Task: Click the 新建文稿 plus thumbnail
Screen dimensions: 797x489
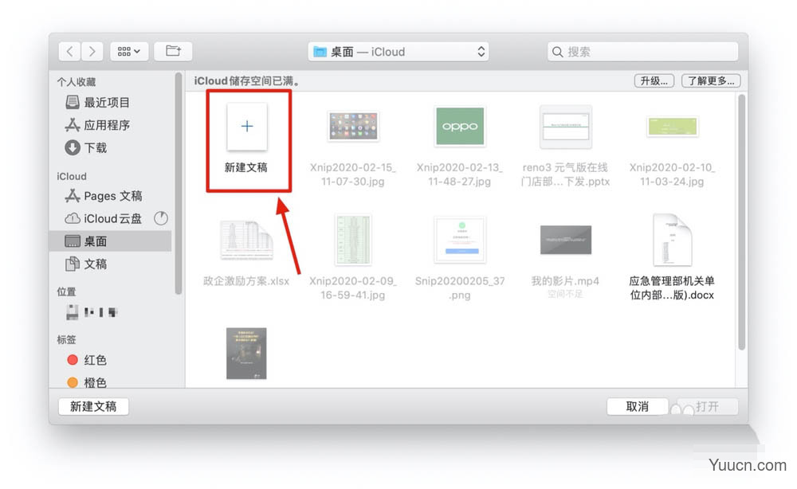Action: [x=247, y=127]
